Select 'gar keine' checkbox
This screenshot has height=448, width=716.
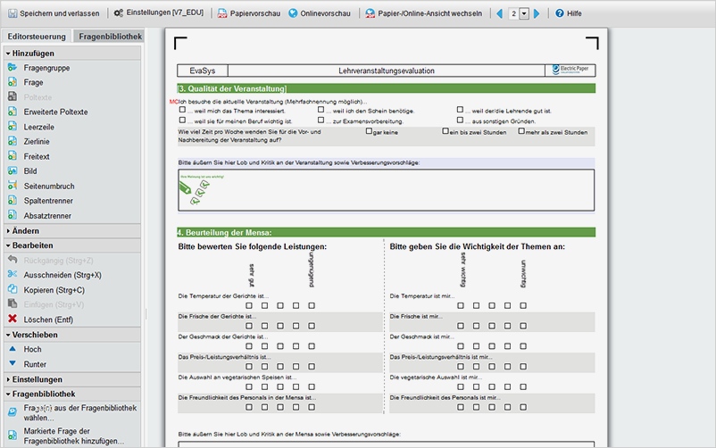pos(369,131)
